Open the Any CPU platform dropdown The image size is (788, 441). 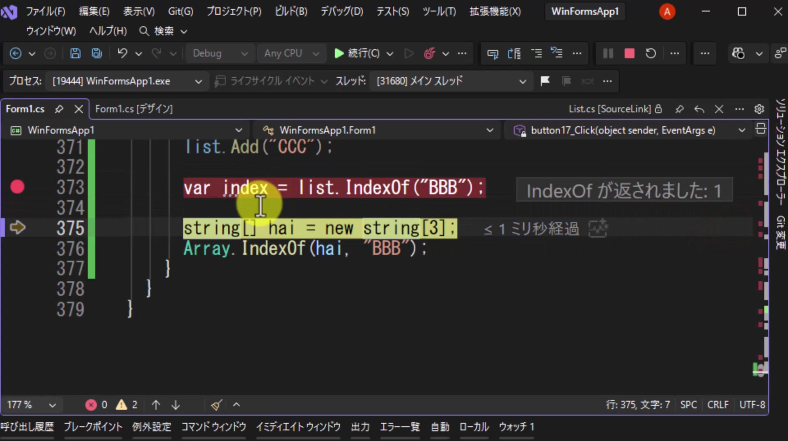click(291, 53)
